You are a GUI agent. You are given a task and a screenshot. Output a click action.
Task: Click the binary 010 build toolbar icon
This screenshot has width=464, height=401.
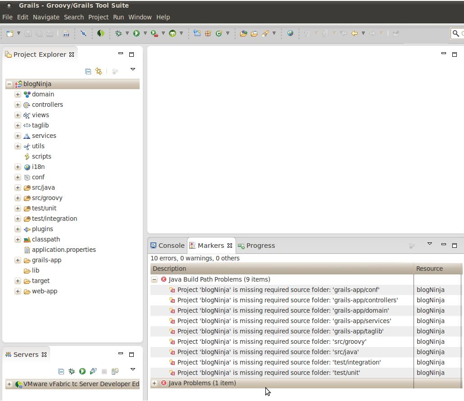[x=66, y=34]
